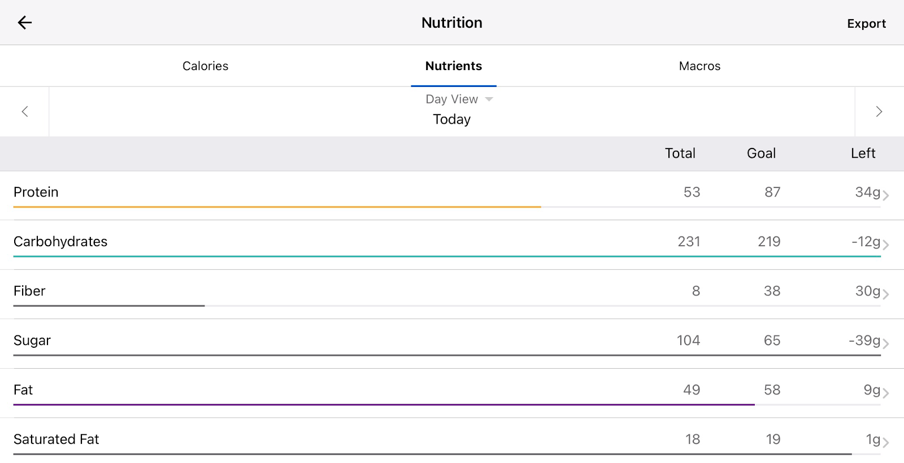Image resolution: width=904 pixels, height=463 pixels.
Task: Switch to the Calories tab
Action: tap(205, 65)
